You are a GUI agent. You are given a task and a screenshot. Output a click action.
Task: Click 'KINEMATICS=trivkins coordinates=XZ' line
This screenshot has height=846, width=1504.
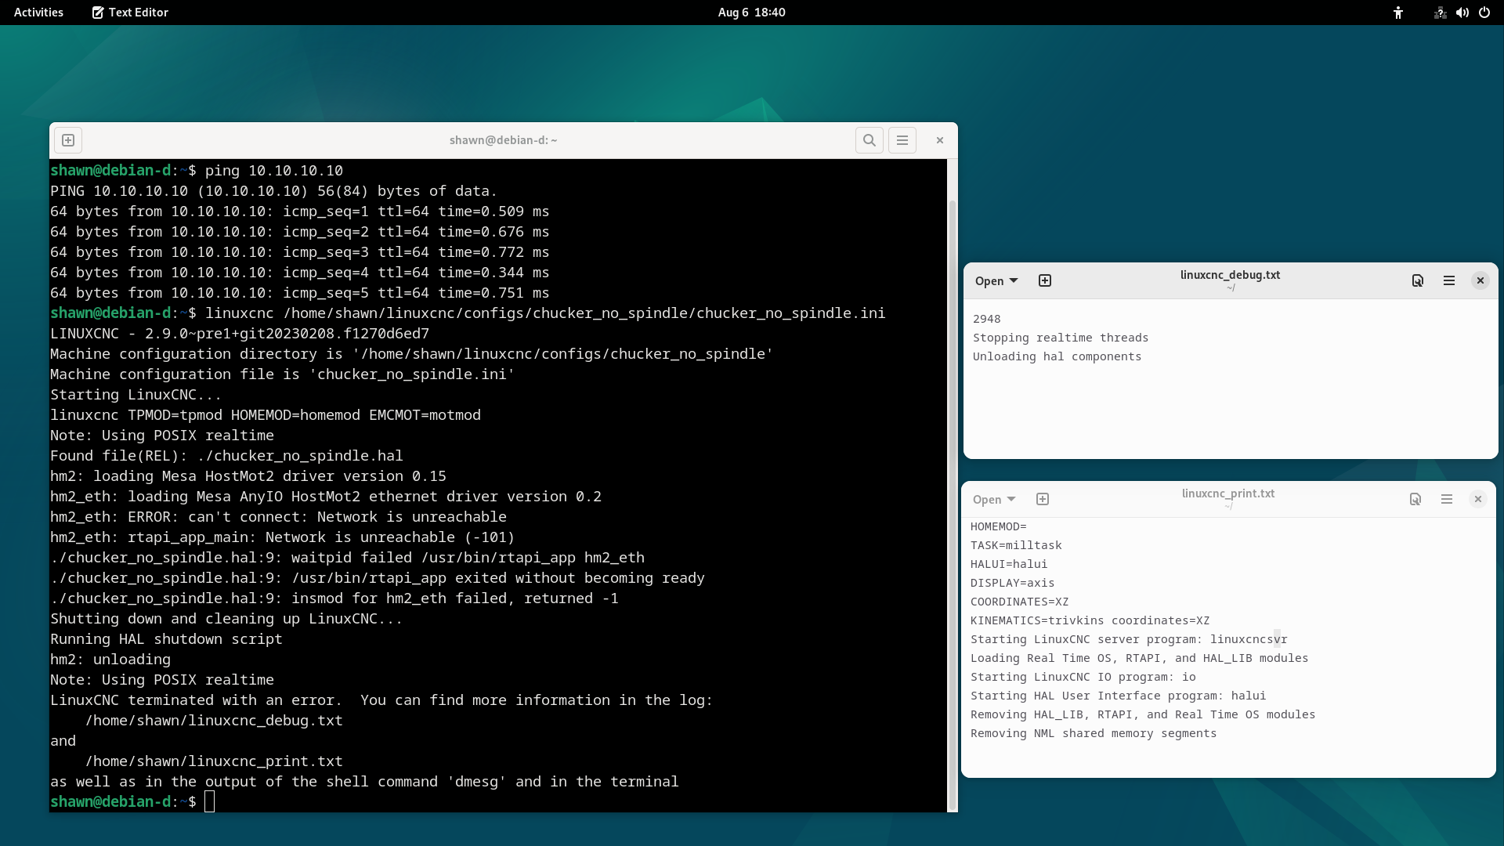1090,620
